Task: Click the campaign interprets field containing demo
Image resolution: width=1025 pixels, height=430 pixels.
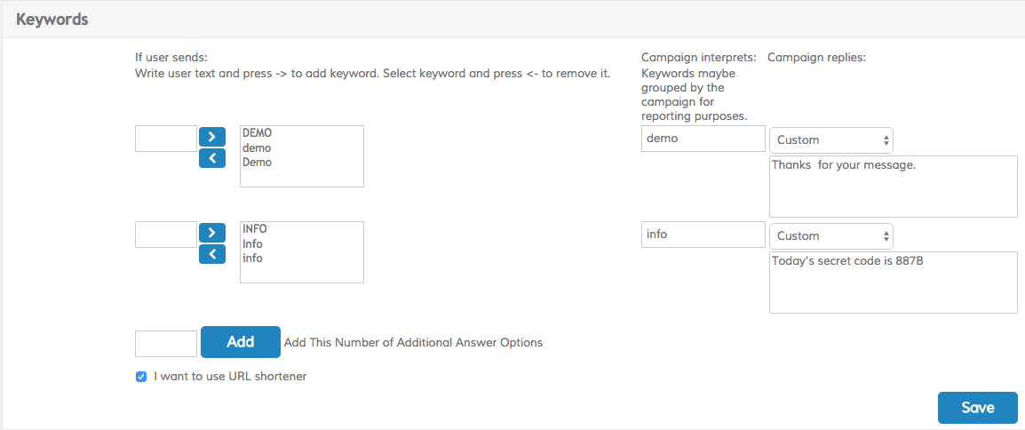Action: coord(703,139)
